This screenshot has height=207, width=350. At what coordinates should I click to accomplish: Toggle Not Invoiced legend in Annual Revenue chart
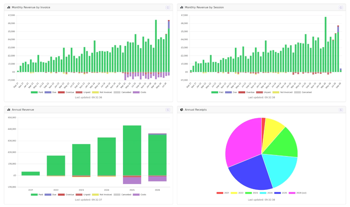pyautogui.click(x=102, y=195)
